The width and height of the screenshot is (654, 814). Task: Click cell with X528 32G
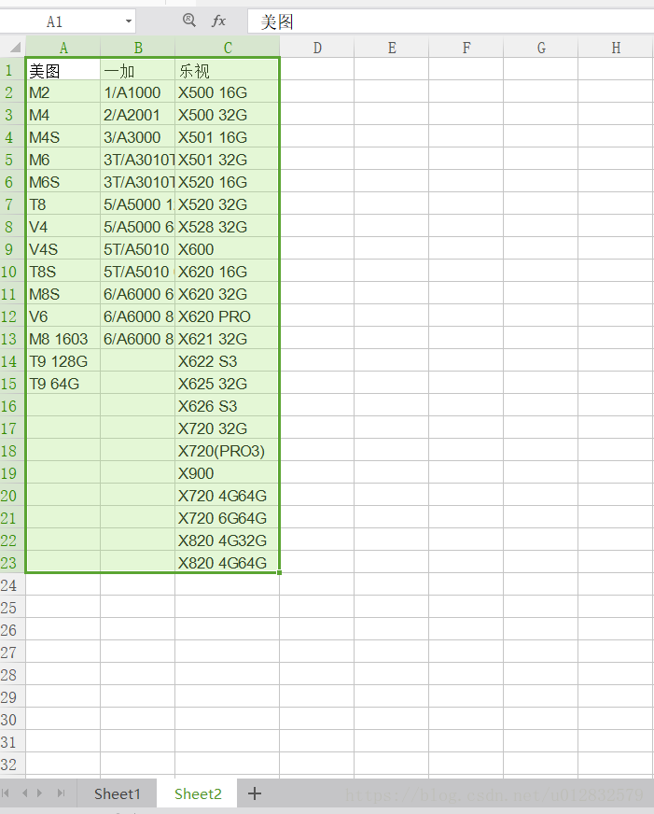tap(227, 227)
